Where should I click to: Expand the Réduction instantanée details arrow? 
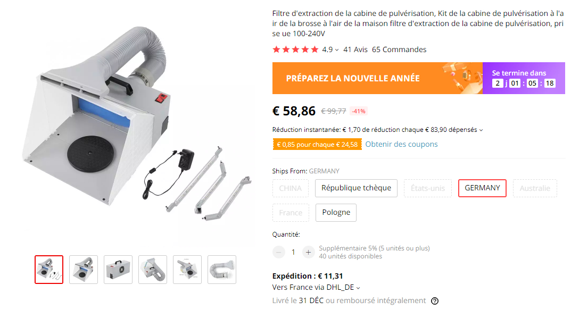[481, 130]
